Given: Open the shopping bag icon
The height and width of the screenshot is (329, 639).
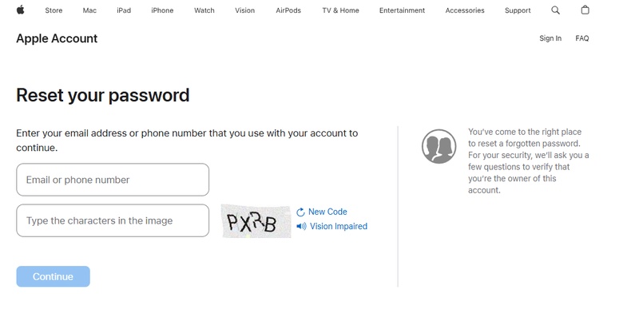Looking at the screenshot, I should coord(585,10).
